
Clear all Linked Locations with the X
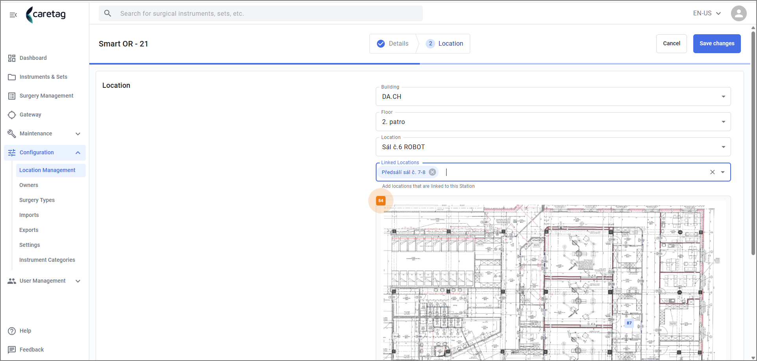pyautogui.click(x=713, y=172)
